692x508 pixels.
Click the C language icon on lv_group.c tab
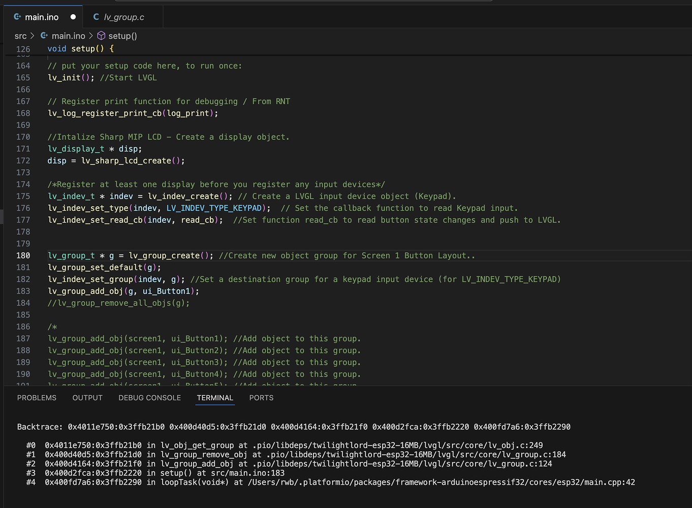[x=96, y=17]
